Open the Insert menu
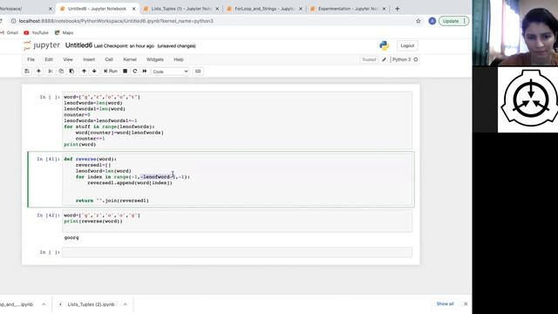This screenshot has height=314, width=558. pos(89,59)
